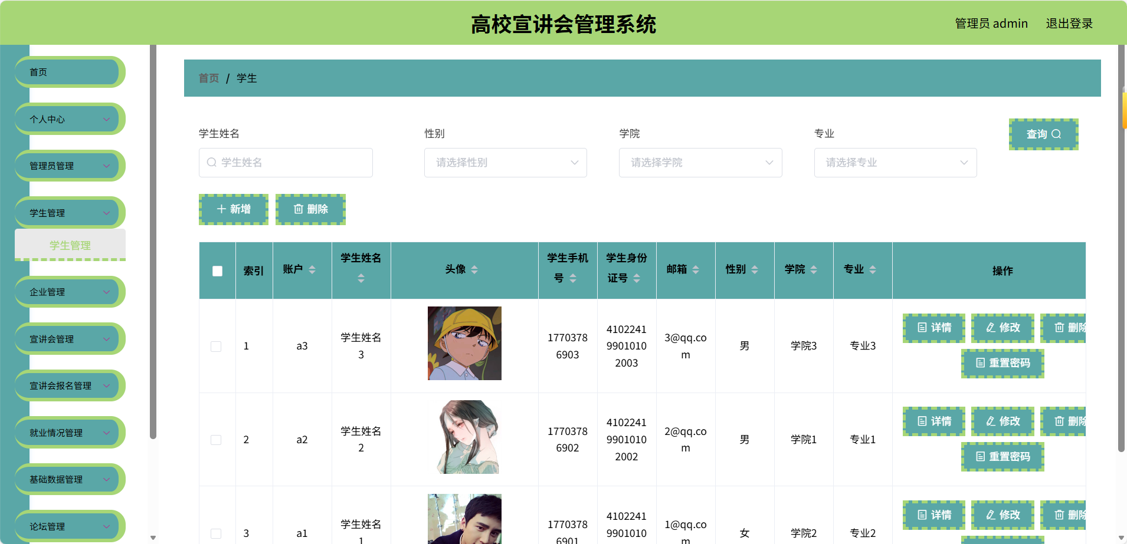Click 重置密码 for student a3
Image resolution: width=1127 pixels, height=544 pixels.
coord(1002,363)
